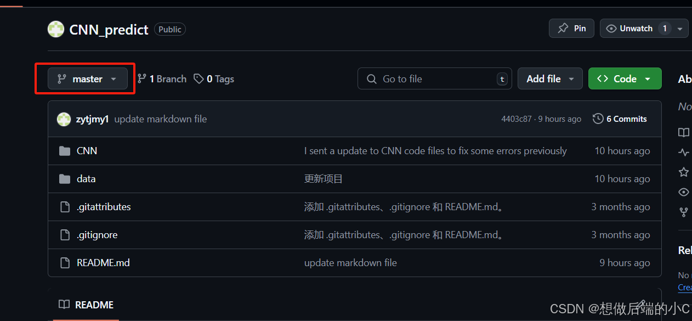The height and width of the screenshot is (321, 692).
Task: Open the data folder
Action: tap(86, 179)
